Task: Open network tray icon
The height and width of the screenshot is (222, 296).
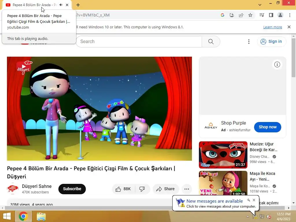Action: click(x=262, y=217)
